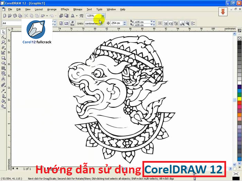Click the Application Launcher icon
The image size is (242, 181).
tap(73, 16)
